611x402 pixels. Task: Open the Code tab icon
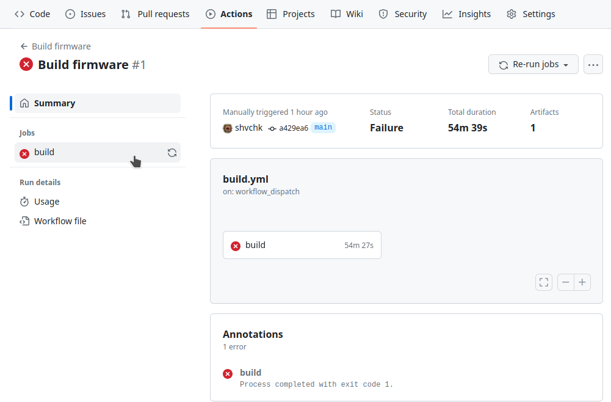click(x=18, y=13)
